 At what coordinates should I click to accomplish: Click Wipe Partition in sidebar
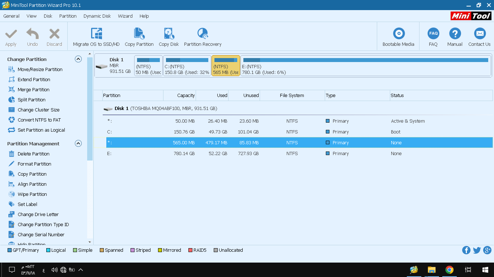pos(33,194)
